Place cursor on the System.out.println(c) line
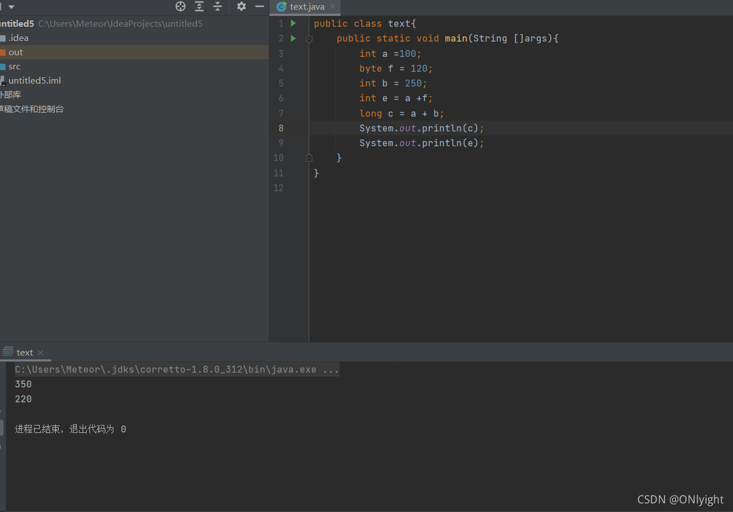 (x=421, y=128)
